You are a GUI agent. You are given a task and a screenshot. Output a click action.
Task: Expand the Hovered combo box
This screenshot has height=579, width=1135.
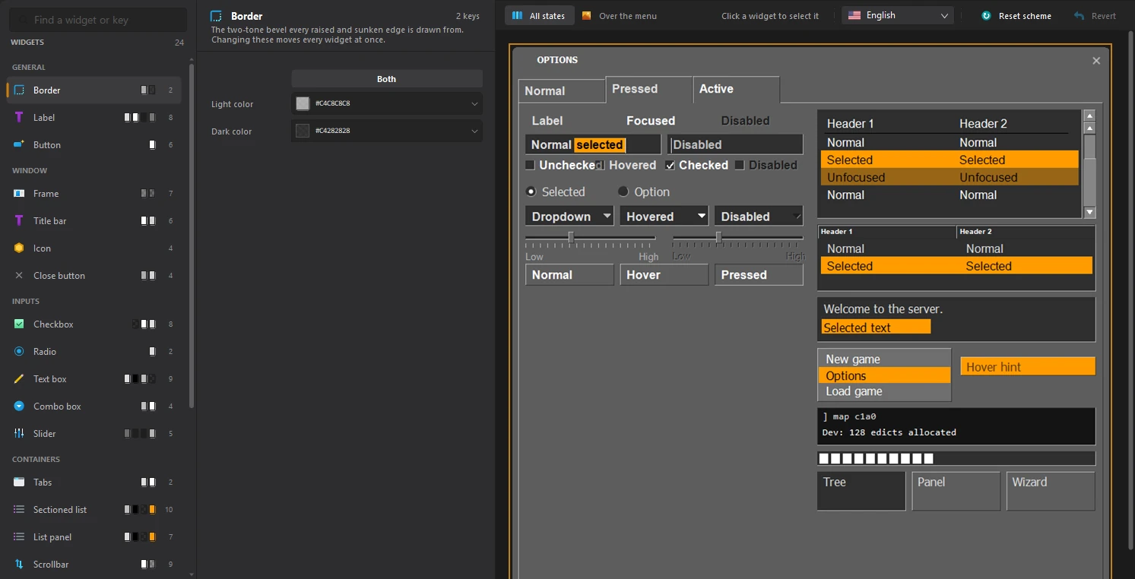coord(664,217)
